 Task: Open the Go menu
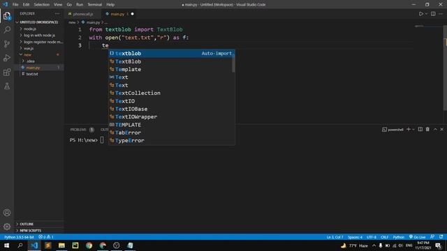coord(69,5)
